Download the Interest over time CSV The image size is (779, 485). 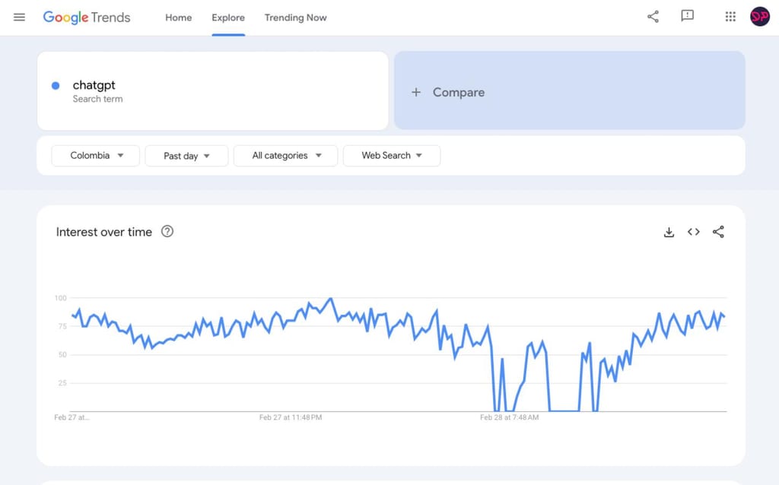[x=669, y=232]
